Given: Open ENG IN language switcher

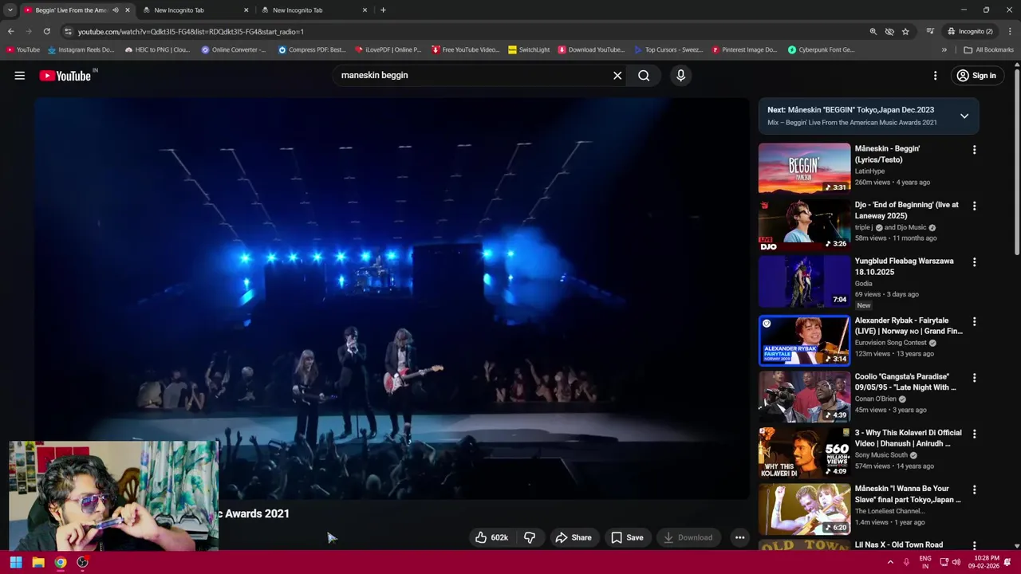Looking at the screenshot, I should [925, 562].
